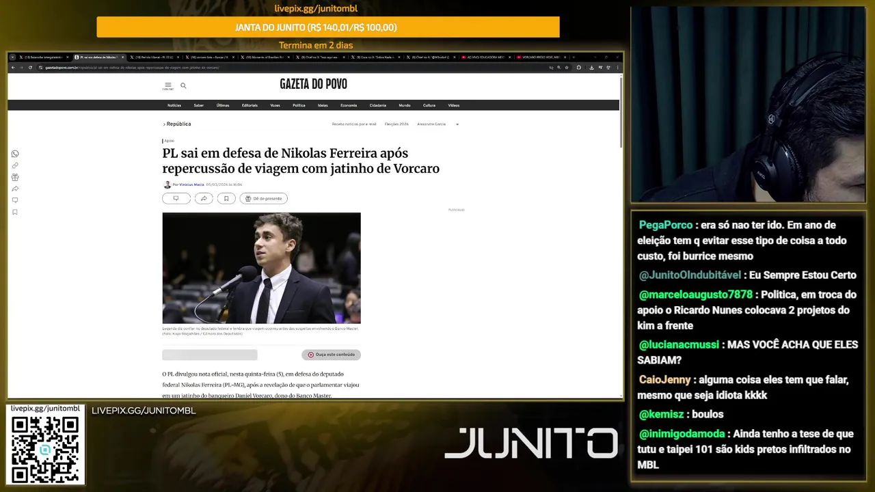Click the Ouça este conteúdo audio button
Screen dimensions: 875x492
[331, 355]
